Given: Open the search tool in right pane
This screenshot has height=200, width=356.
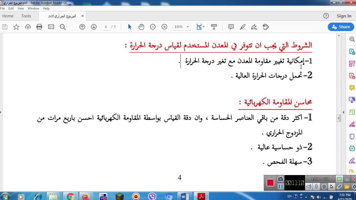Looking at the screenshot, I should click(x=352, y=39).
